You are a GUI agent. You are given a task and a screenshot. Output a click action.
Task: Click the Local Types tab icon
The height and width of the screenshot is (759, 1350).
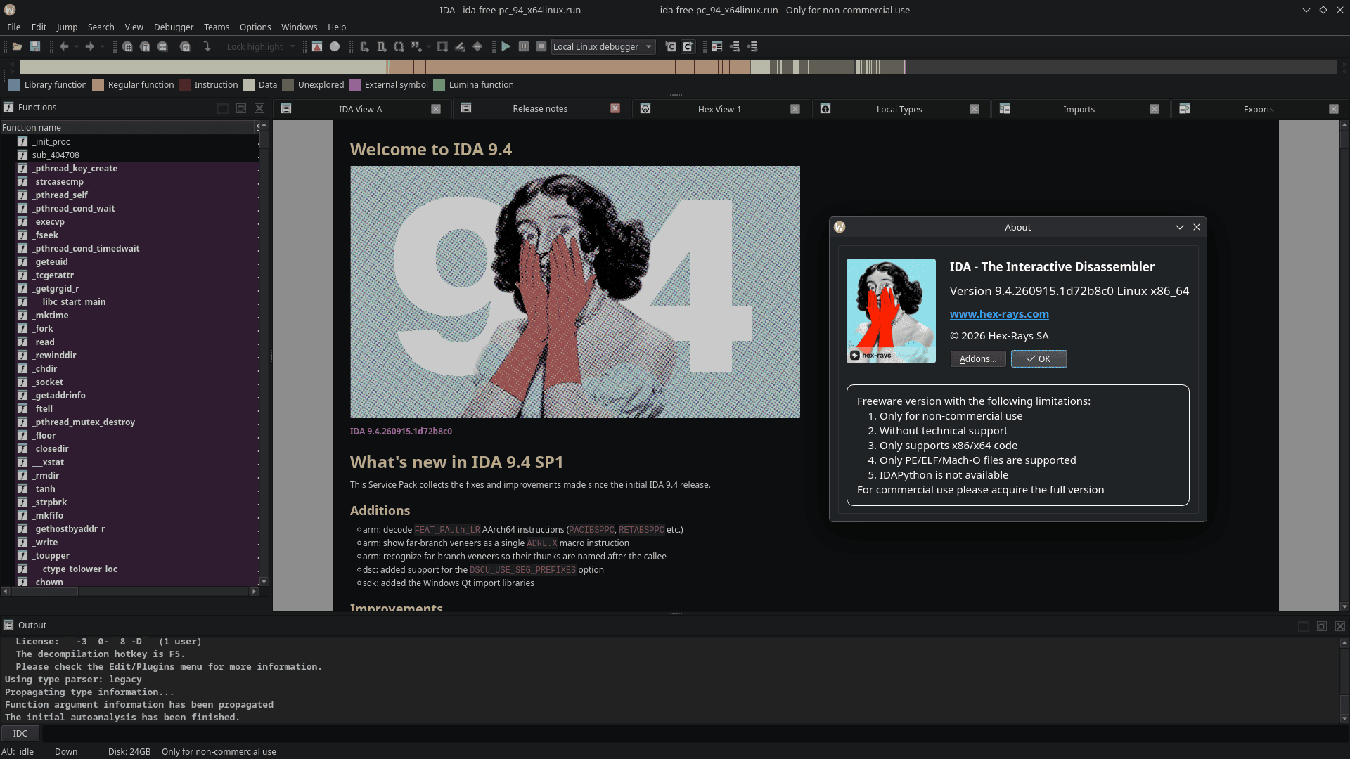[825, 108]
